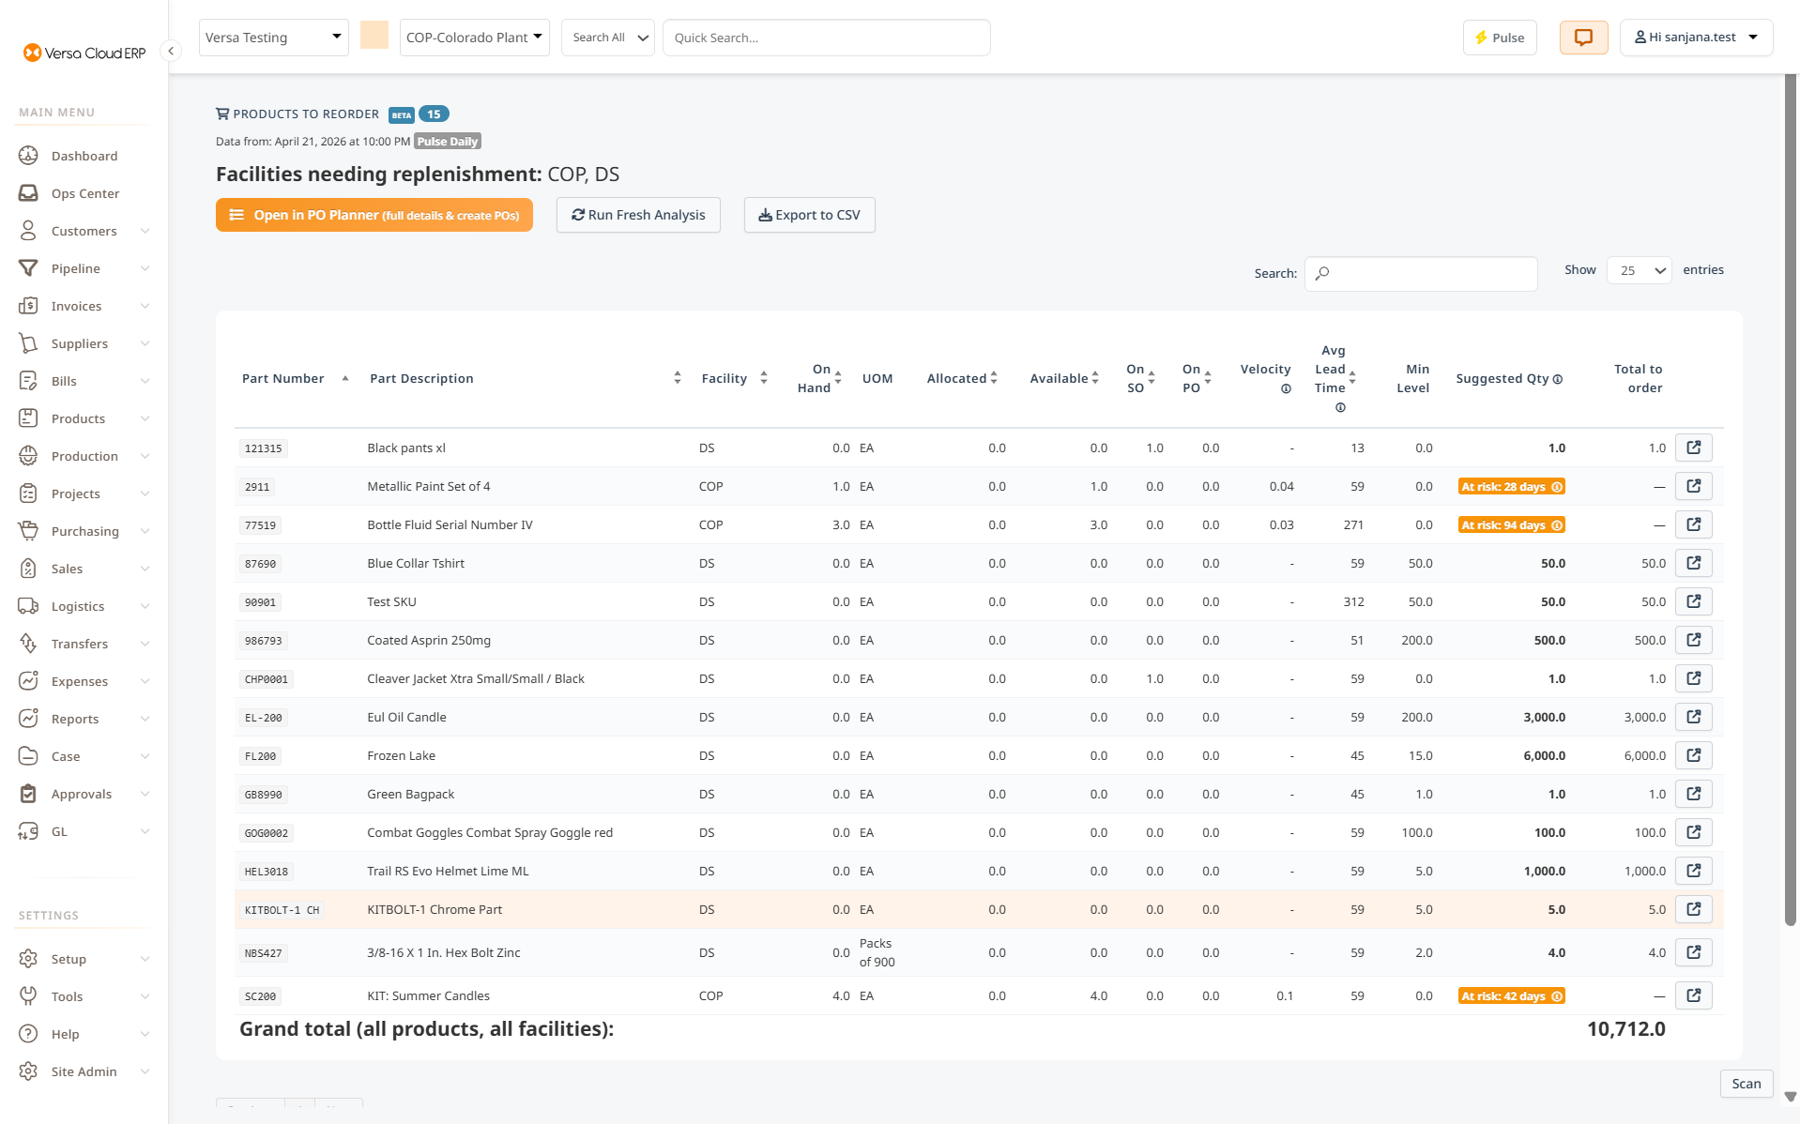Click Run Fresh Analysis button
The width and height of the screenshot is (1800, 1124).
[638, 215]
